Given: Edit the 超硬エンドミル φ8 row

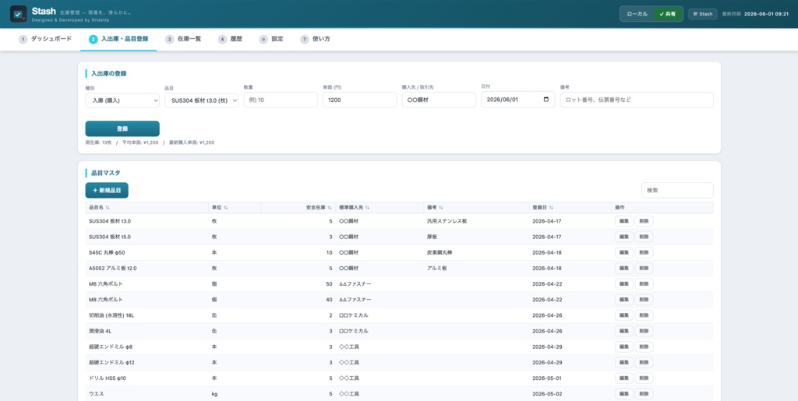Looking at the screenshot, I should pos(624,346).
